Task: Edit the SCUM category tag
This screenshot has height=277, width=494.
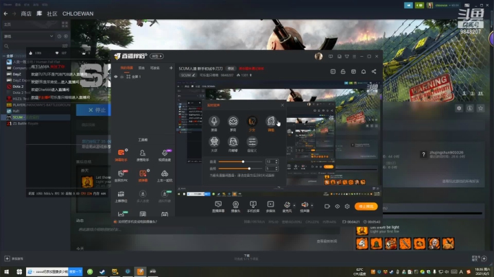Action: pyautogui.click(x=188, y=75)
